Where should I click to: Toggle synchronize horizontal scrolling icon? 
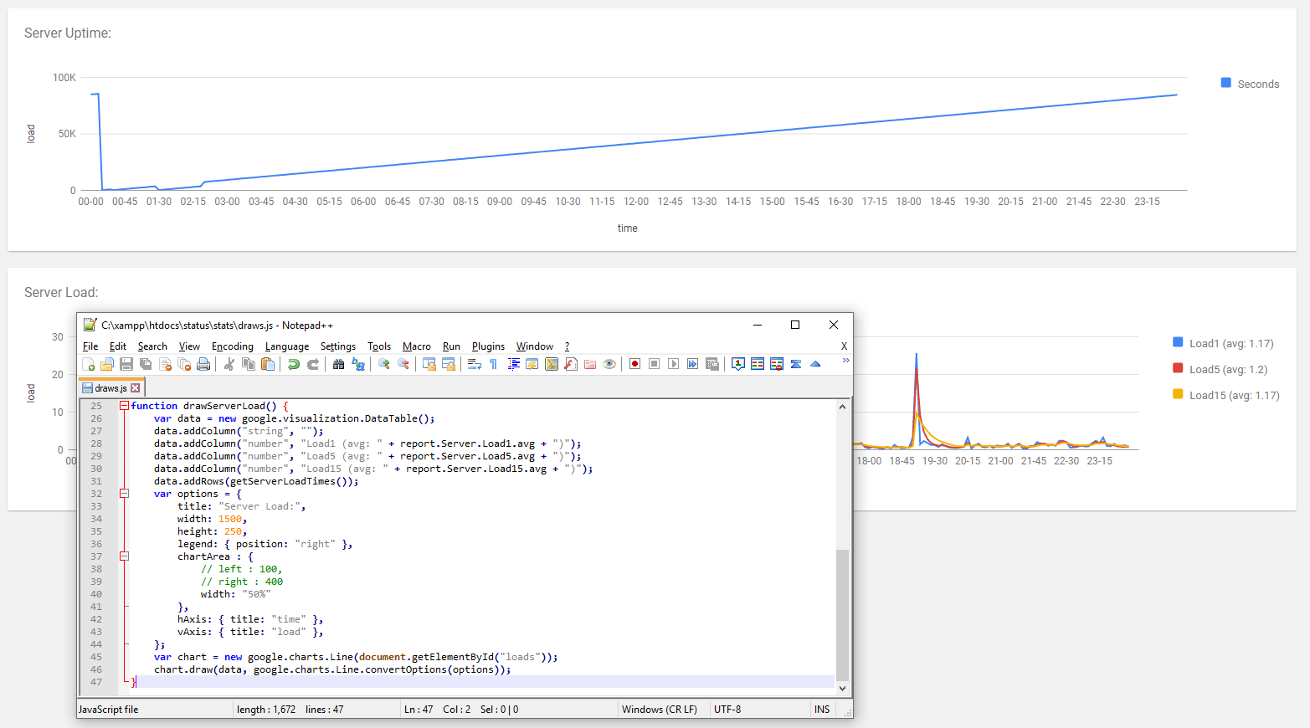coord(449,364)
